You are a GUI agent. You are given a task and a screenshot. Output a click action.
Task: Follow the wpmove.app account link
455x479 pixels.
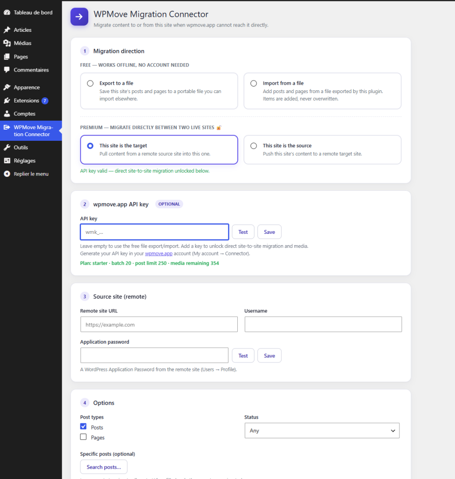point(159,254)
